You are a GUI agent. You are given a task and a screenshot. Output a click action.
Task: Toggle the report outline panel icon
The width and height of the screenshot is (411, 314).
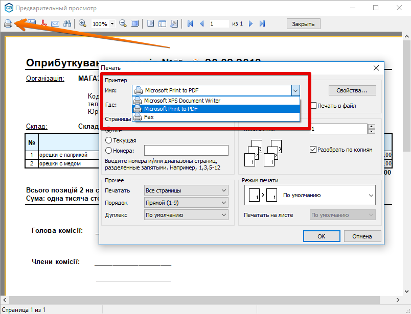tap(150, 23)
